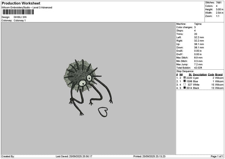This screenshot has height=159, width=225.
Task: Click the 'N#' column header
Action: [x=181, y=75]
